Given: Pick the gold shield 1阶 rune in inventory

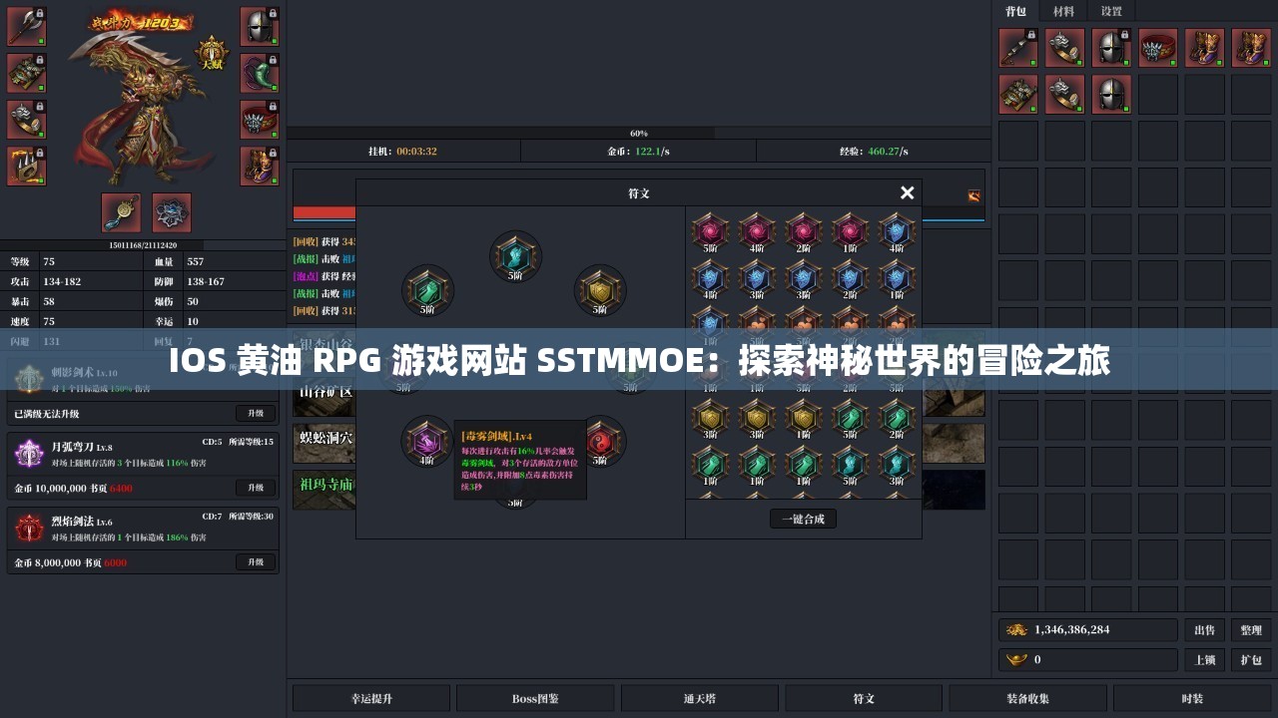Looking at the screenshot, I should pyautogui.click(x=804, y=419).
